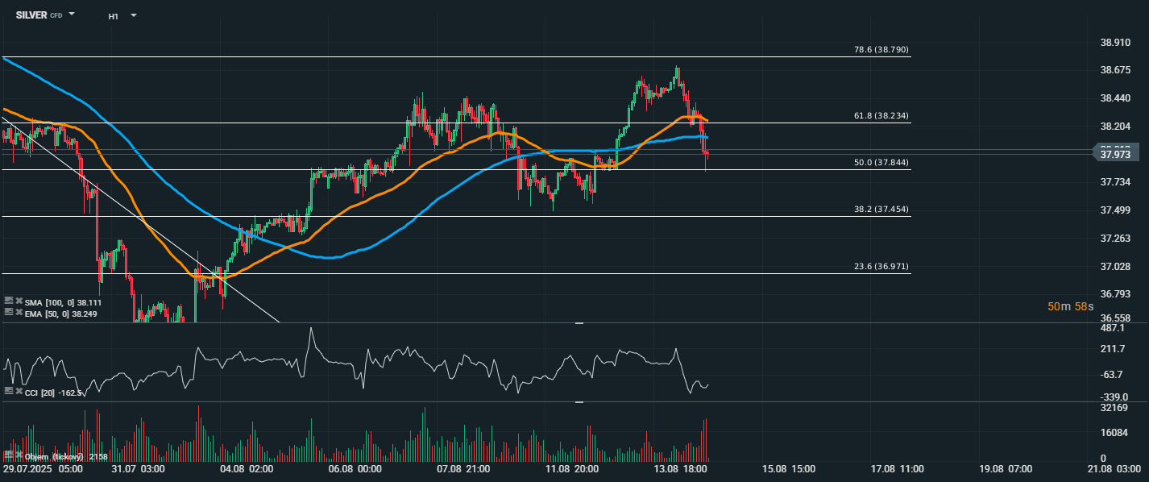
Task: Click time axis label 15.08 15:00
Action: tap(788, 468)
